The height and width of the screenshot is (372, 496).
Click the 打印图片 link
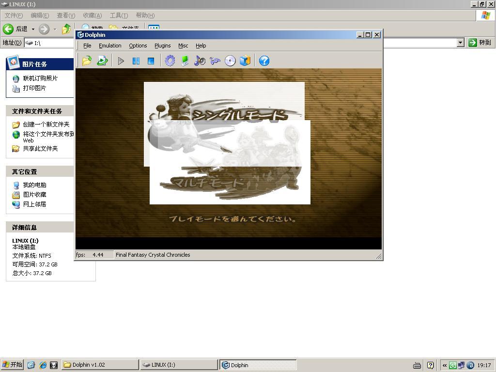[34, 88]
